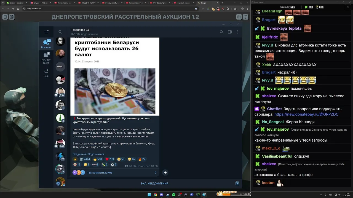
Task: Click the clown reaction with 13
Action: [77, 164]
